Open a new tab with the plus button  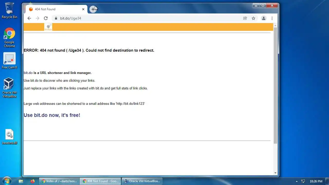click(x=93, y=9)
